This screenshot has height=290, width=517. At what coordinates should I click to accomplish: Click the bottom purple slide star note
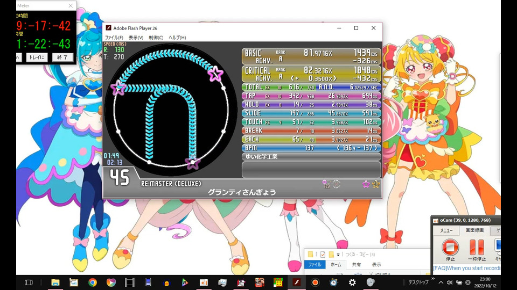193,162
